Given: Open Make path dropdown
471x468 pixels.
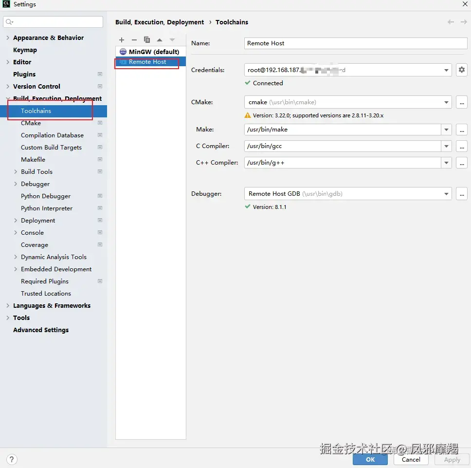Looking at the screenshot, I should (x=446, y=130).
